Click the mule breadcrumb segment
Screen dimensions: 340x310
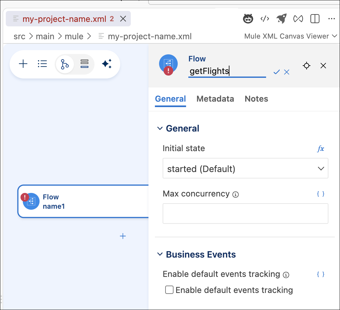coord(74,36)
